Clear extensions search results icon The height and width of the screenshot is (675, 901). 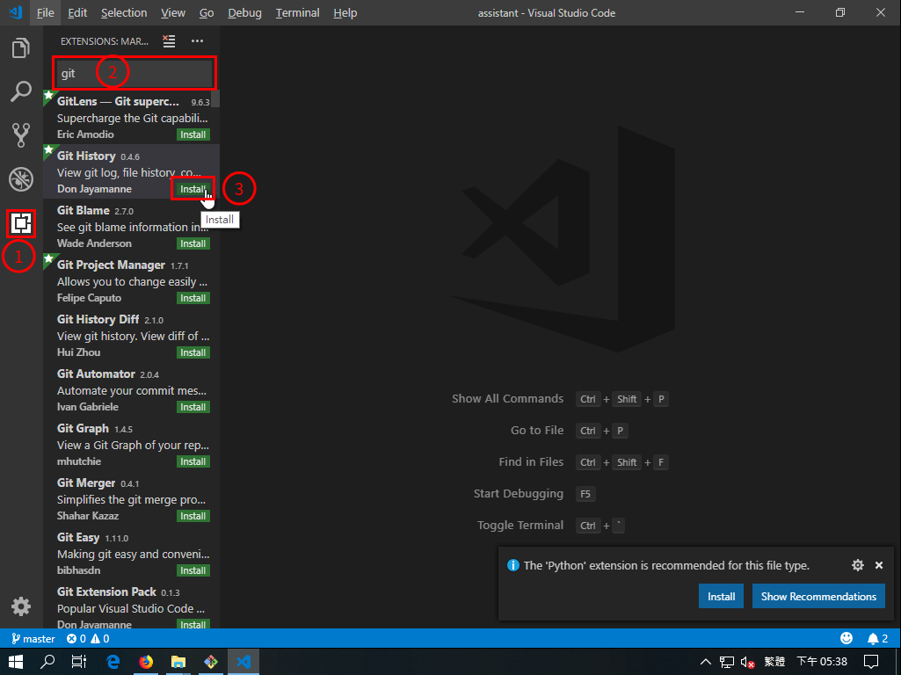coord(170,41)
